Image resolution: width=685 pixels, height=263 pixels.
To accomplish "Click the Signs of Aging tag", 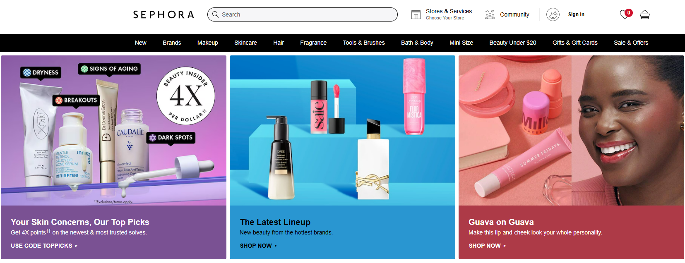I will [x=109, y=69].
